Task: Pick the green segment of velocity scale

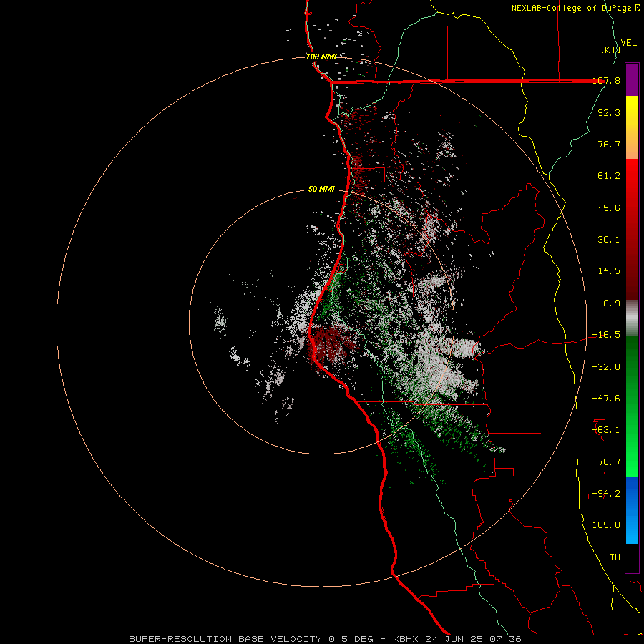Action: [632, 406]
